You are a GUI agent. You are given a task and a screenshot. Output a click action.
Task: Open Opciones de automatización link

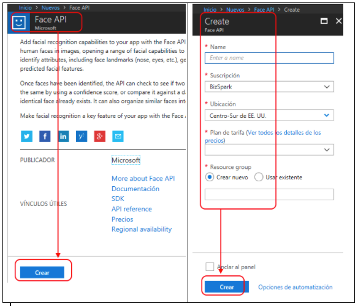(295, 287)
